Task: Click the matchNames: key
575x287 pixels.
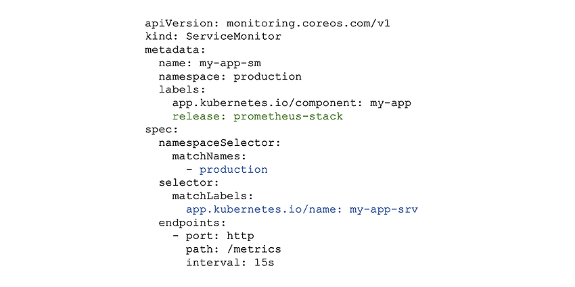Action: [209, 156]
